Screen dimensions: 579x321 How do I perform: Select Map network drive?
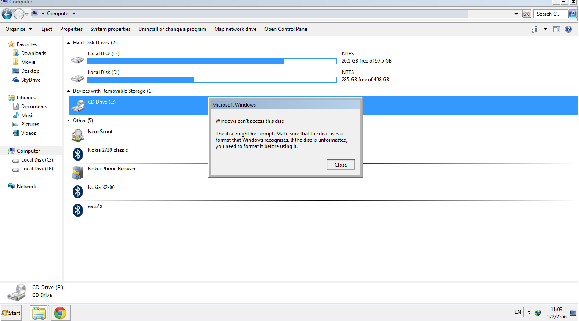point(235,29)
